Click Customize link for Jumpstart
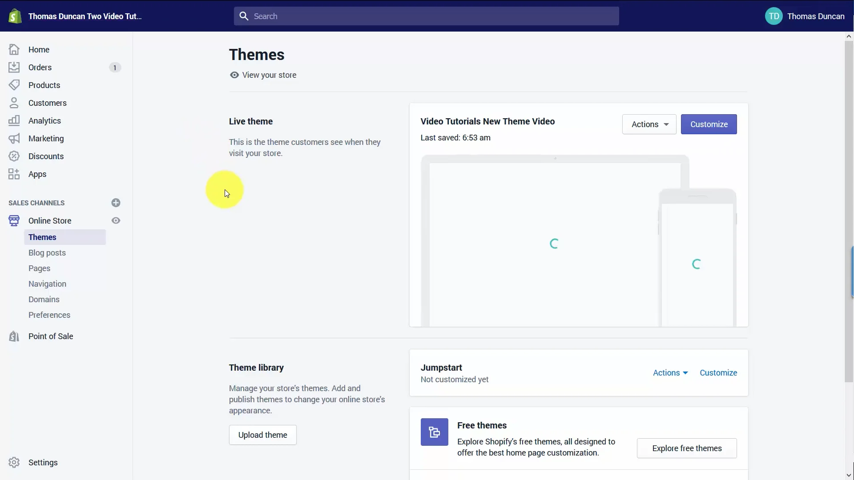 pos(718,372)
